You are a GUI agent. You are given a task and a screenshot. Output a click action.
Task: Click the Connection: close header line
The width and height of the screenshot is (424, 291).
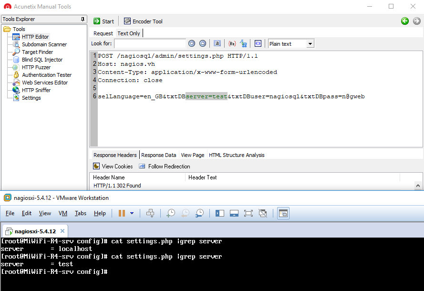point(130,80)
